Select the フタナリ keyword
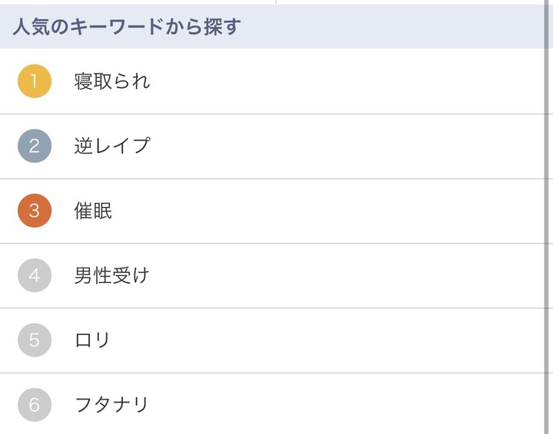The height and width of the screenshot is (434, 553). click(x=112, y=405)
